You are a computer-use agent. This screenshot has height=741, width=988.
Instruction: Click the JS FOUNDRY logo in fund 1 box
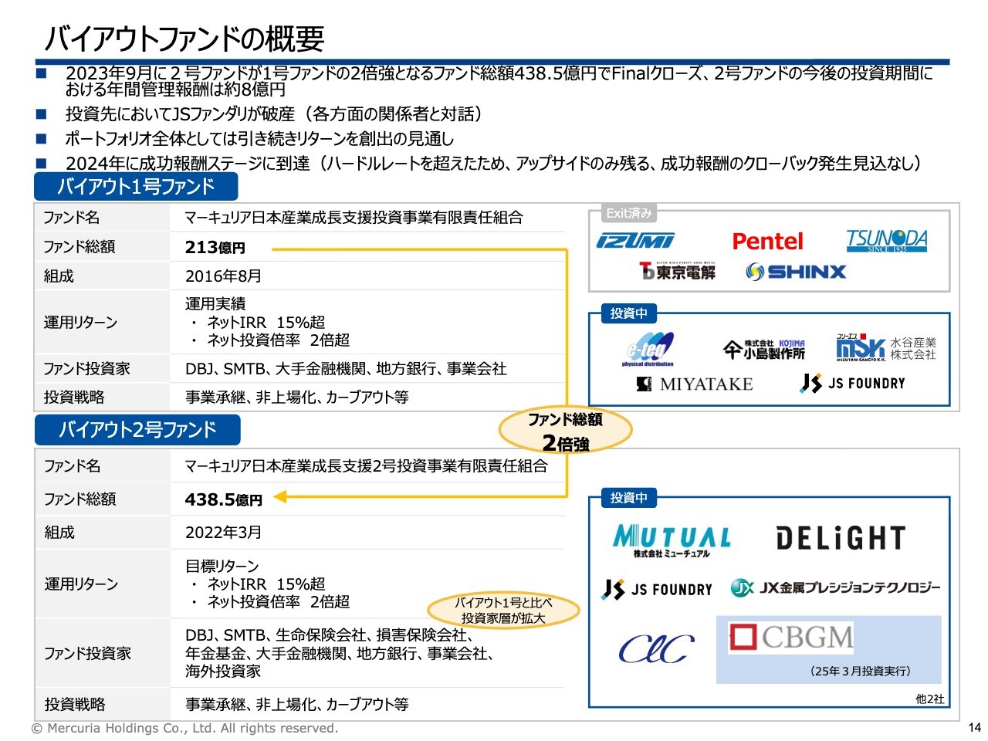[853, 383]
